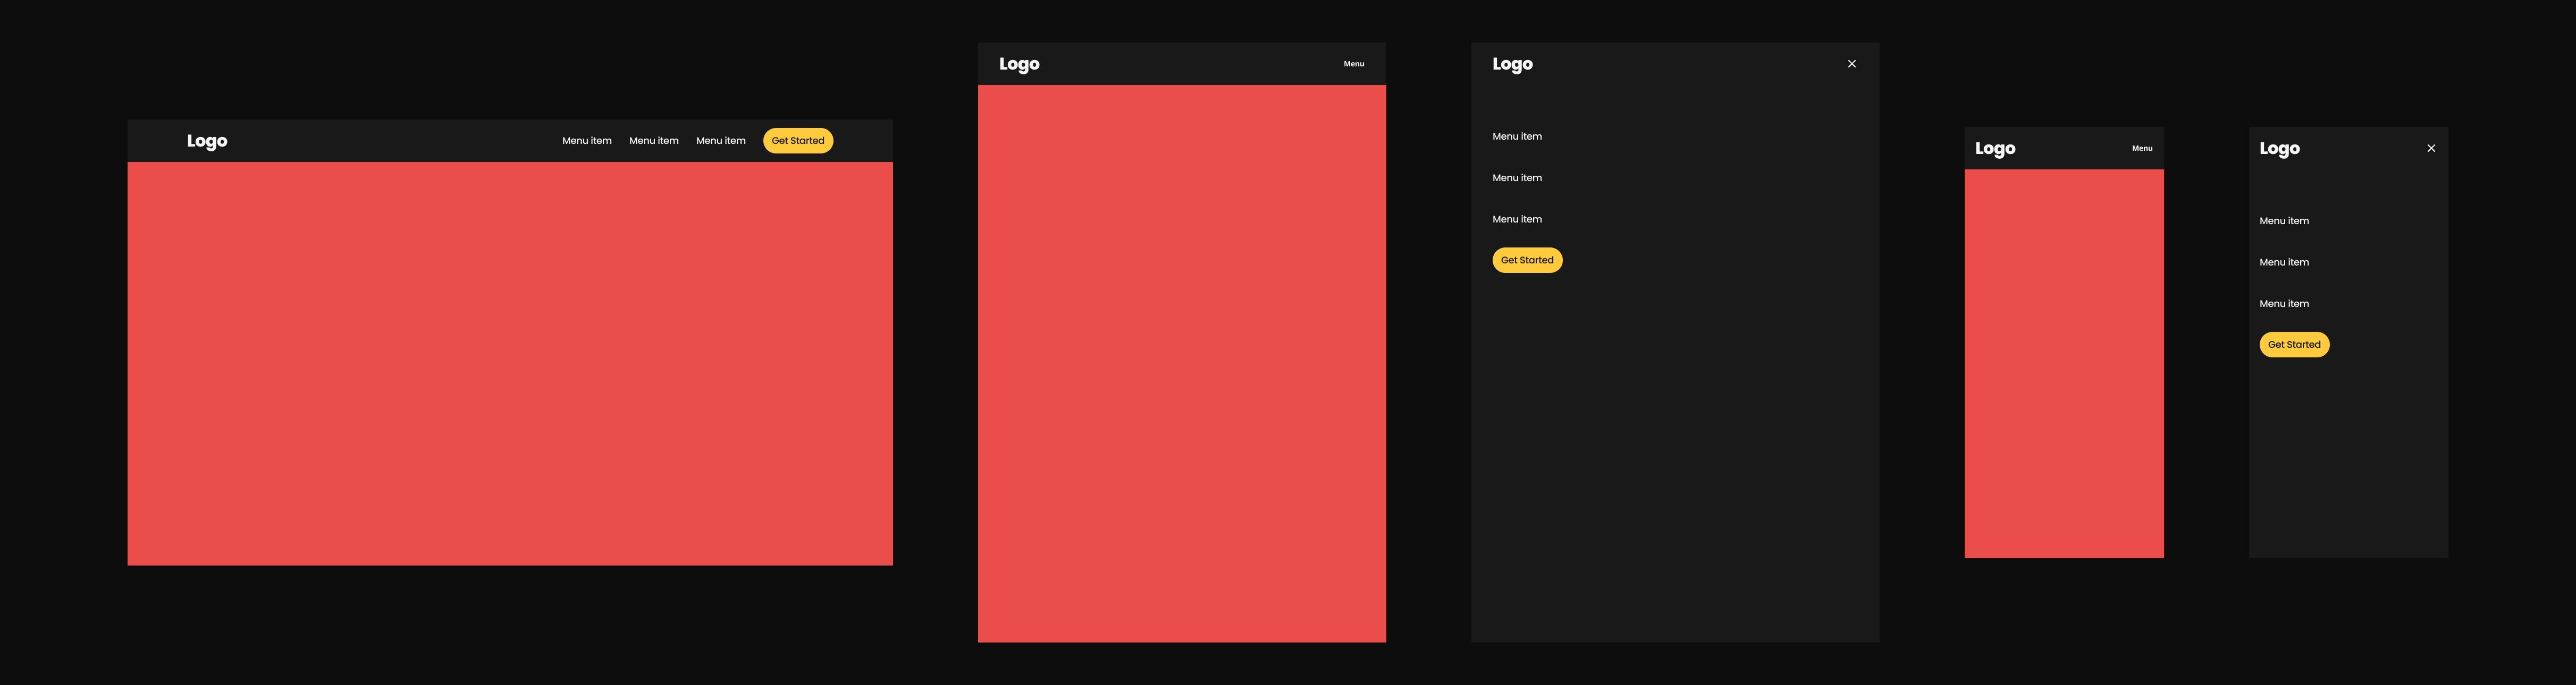Click the red content area of desktop frame
Screen dimensions: 2576x685
tap(510, 364)
